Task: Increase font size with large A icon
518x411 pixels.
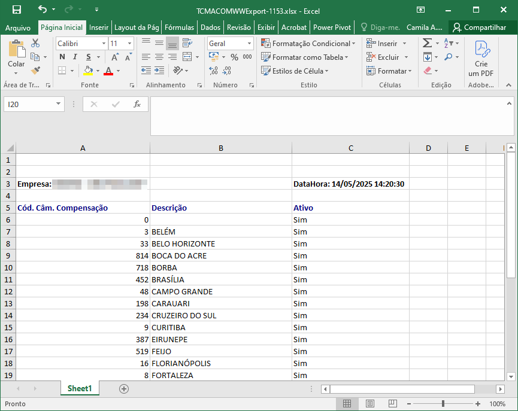Action: (x=115, y=57)
